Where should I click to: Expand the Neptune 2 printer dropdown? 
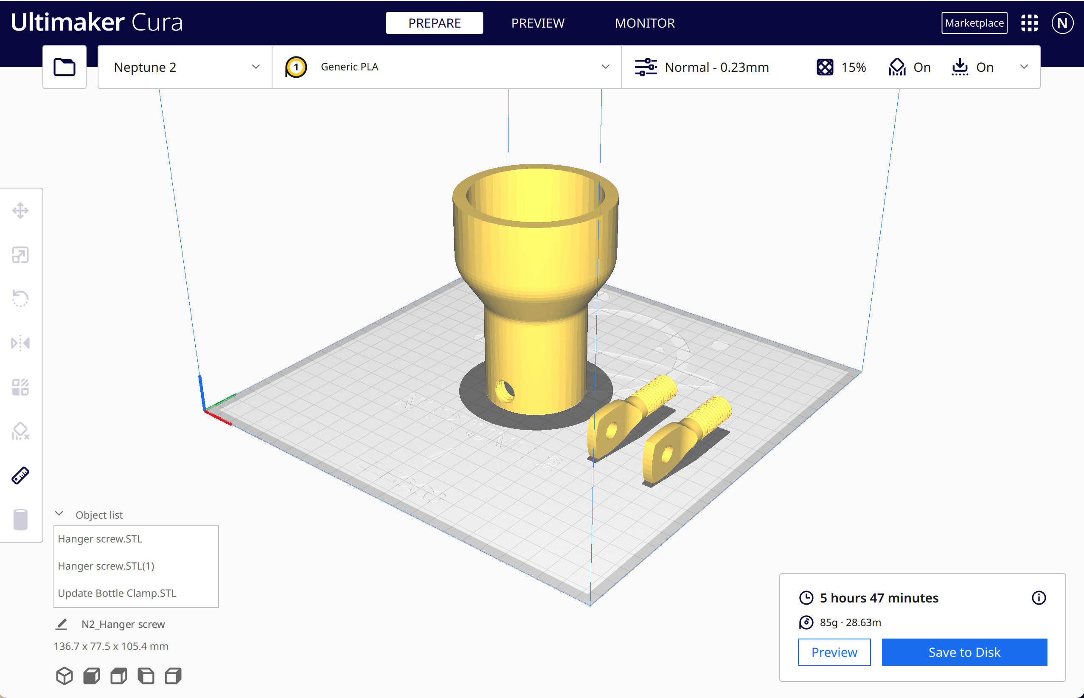click(185, 67)
